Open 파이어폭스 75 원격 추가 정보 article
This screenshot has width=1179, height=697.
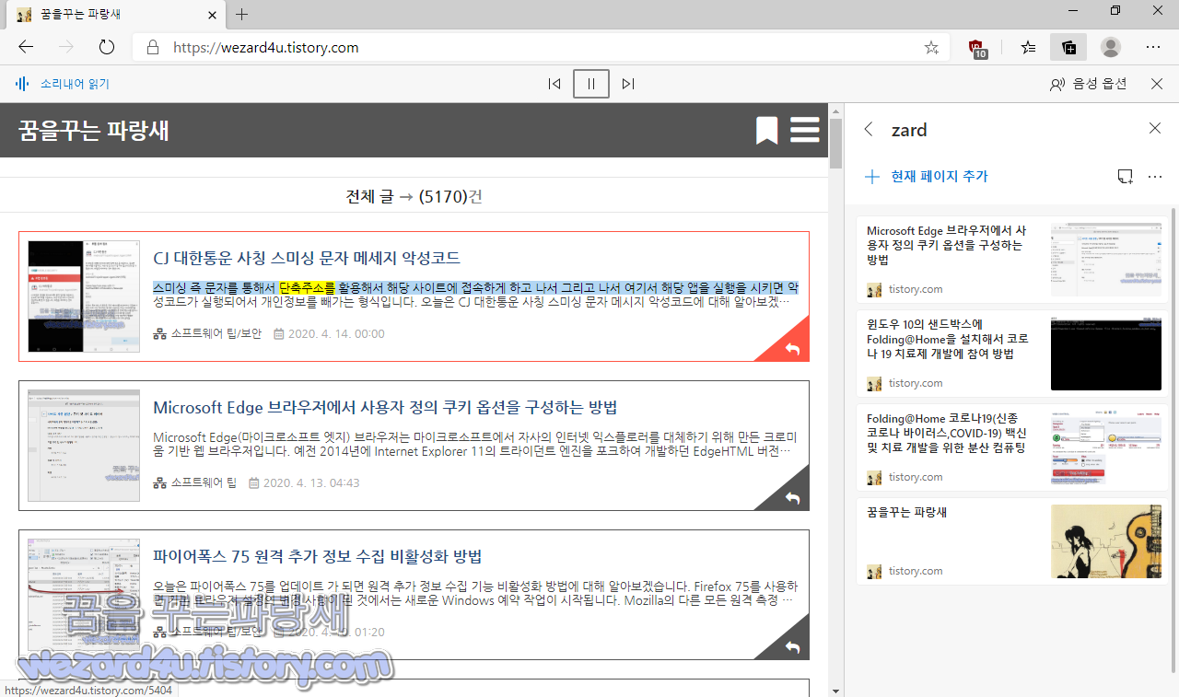(318, 556)
